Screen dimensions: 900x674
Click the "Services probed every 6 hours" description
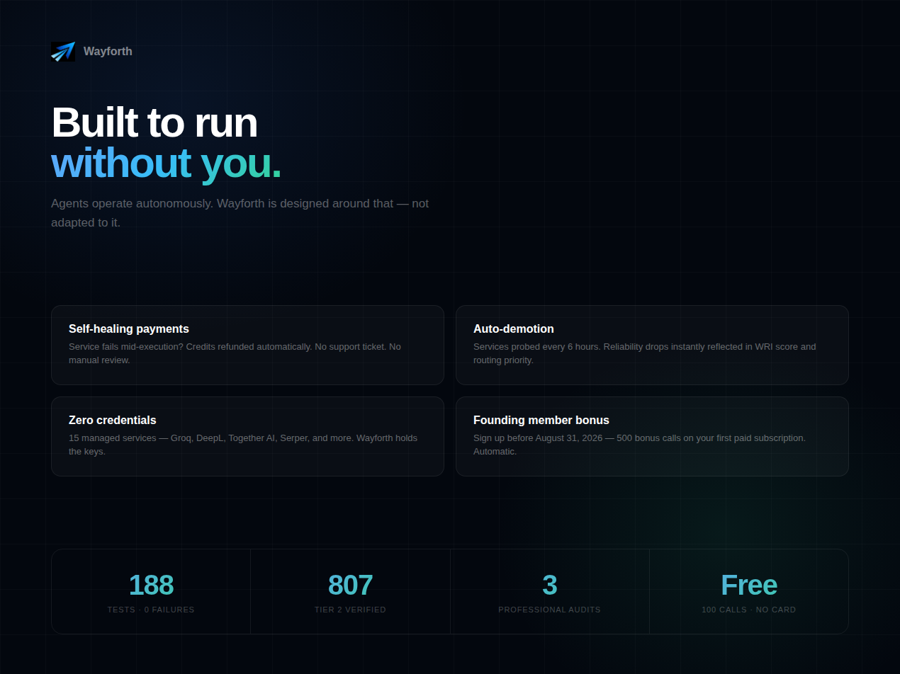pos(645,353)
